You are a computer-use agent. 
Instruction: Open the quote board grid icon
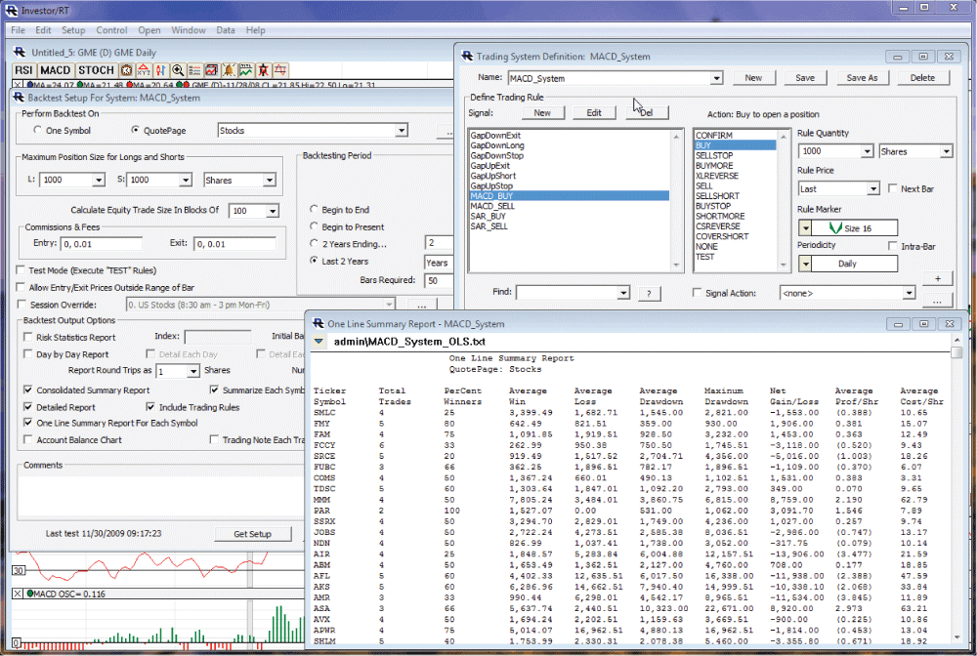194,70
